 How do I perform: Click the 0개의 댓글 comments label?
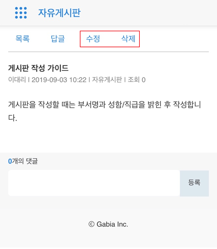pyautogui.click(x=23, y=161)
